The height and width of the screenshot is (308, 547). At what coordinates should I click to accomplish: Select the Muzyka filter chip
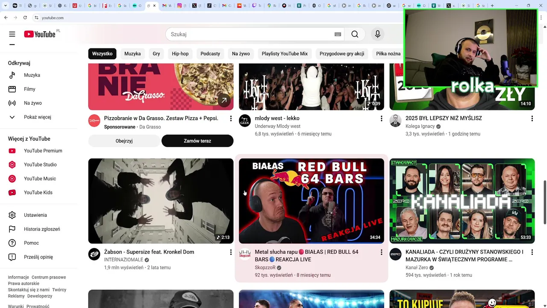point(132,53)
